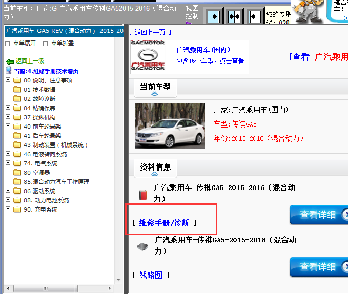The image size is (348, 294).
Task: Click the 广汽乘用车(国内) brand link
Action: pos(203,50)
